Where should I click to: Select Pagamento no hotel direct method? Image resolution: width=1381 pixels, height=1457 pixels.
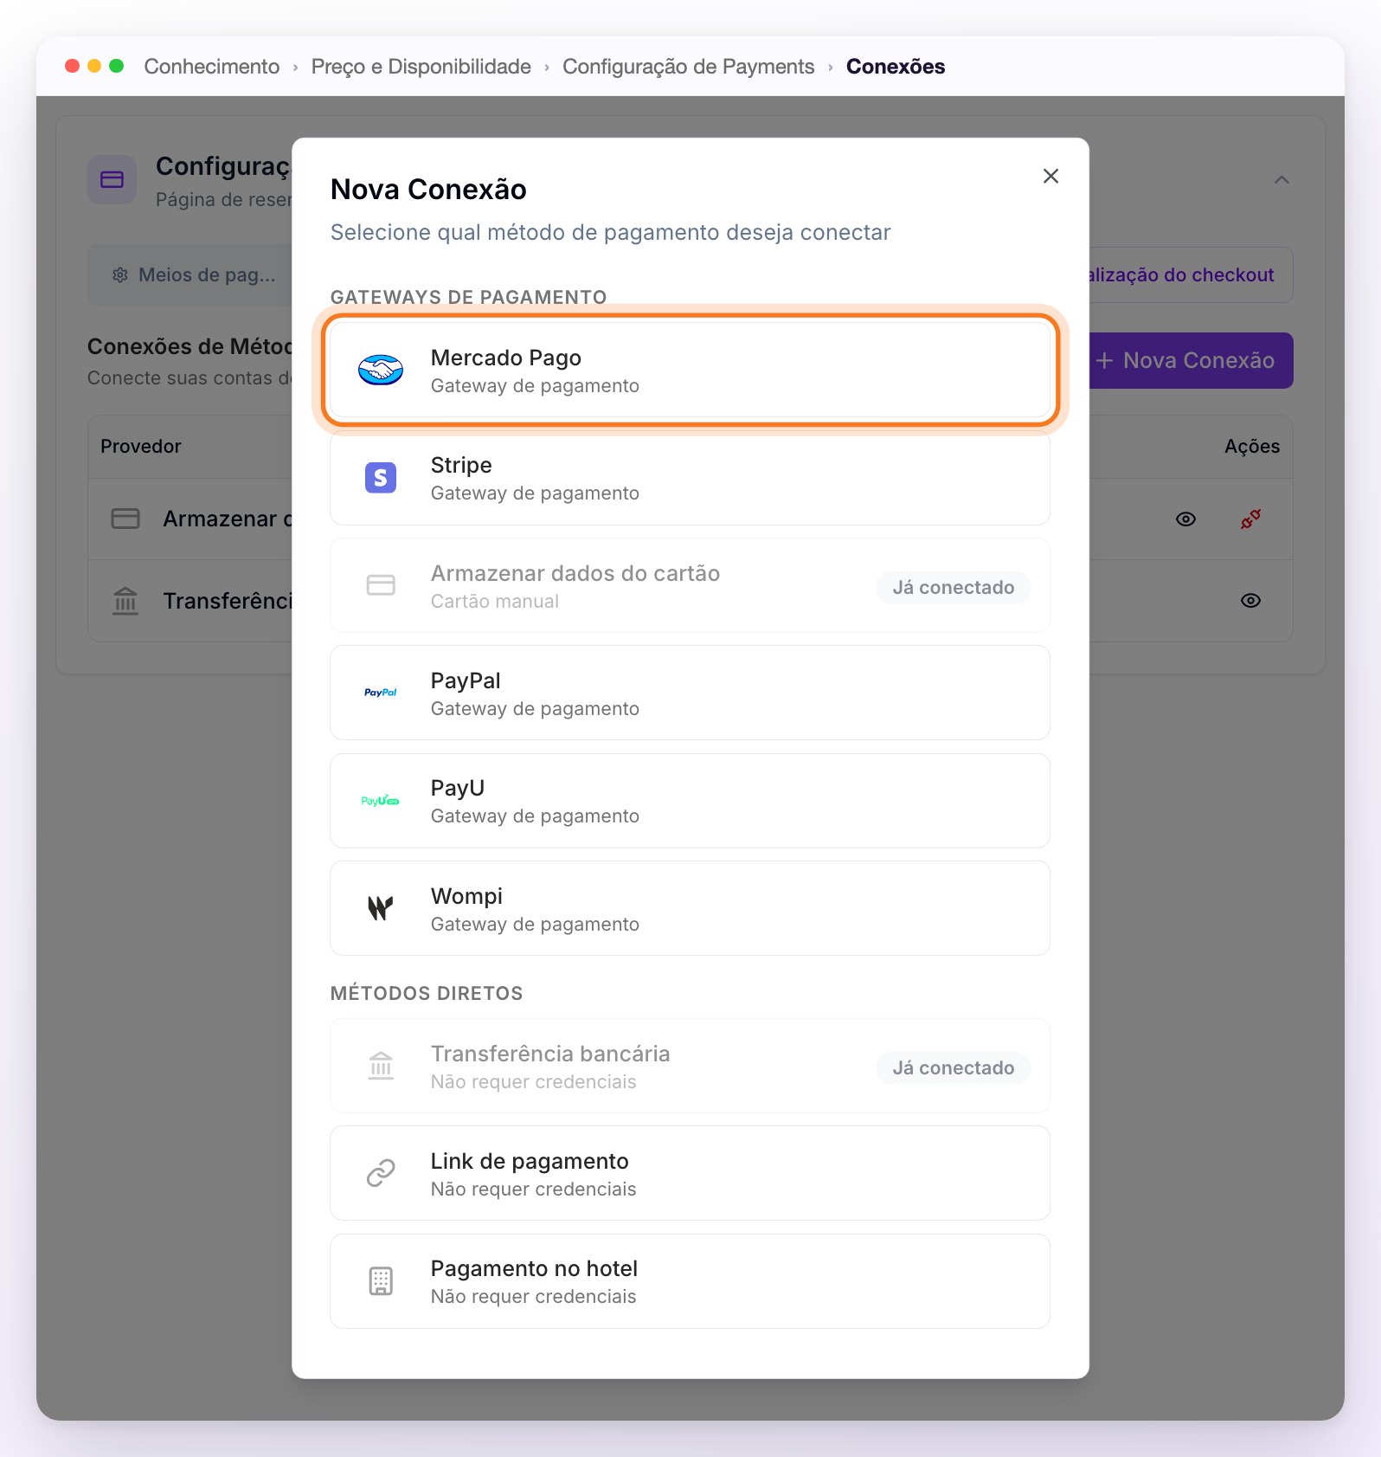[690, 1281]
